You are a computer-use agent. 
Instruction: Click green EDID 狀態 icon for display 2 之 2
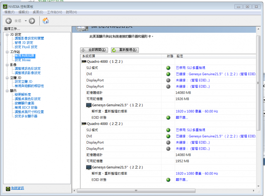point(168,180)
